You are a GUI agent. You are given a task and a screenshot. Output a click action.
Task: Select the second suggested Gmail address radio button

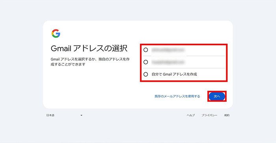pyautogui.click(x=145, y=62)
